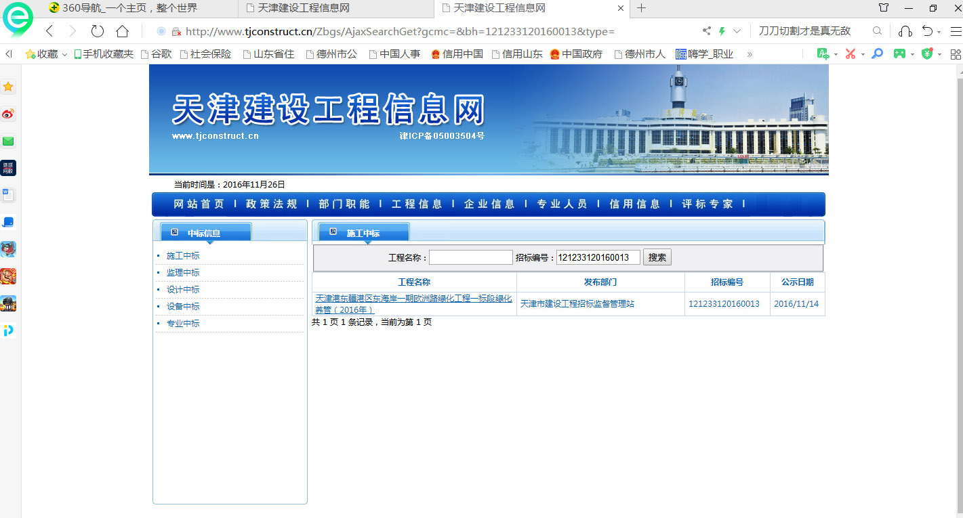Image resolution: width=963 pixels, height=518 pixels.
Task: Click the red scissors screenshot icon
Action: tap(851, 53)
